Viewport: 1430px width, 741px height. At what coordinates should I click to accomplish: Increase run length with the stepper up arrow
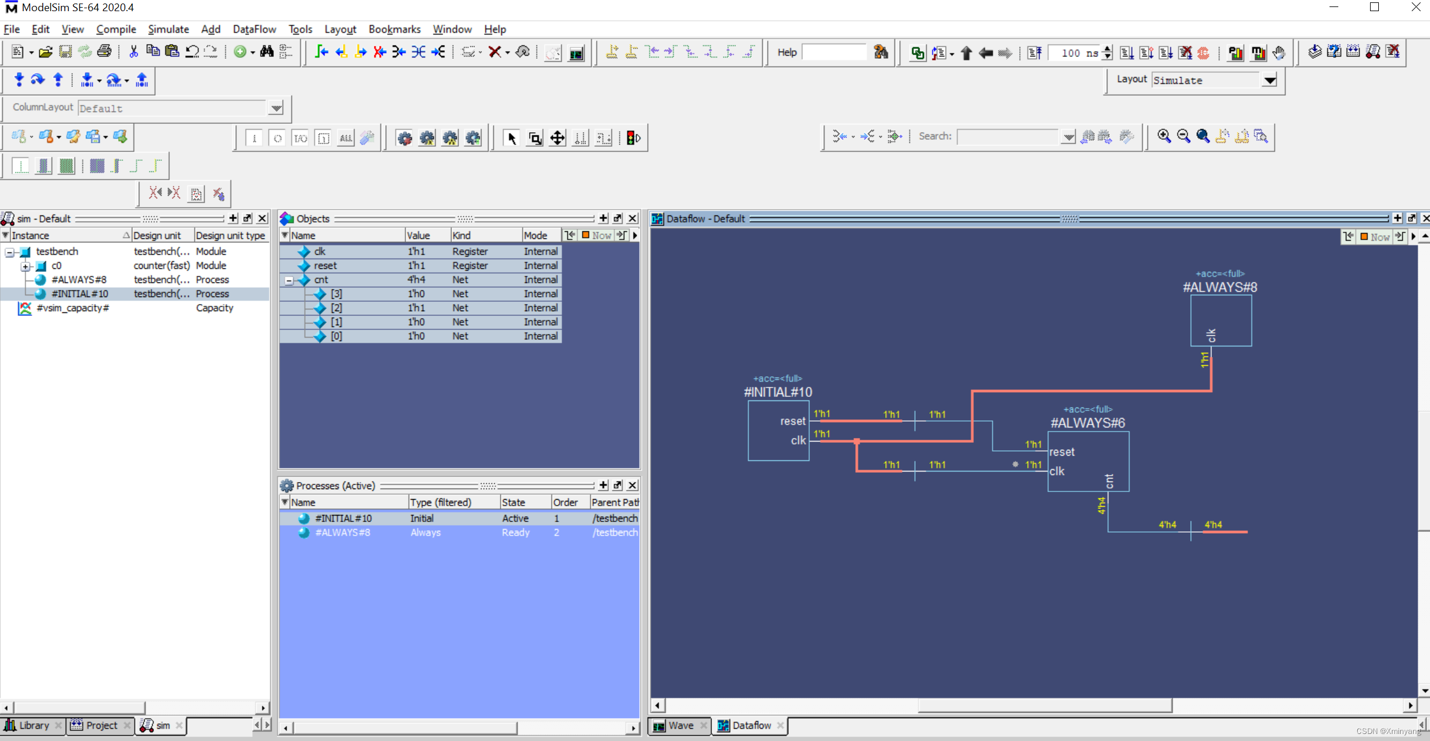tap(1107, 49)
